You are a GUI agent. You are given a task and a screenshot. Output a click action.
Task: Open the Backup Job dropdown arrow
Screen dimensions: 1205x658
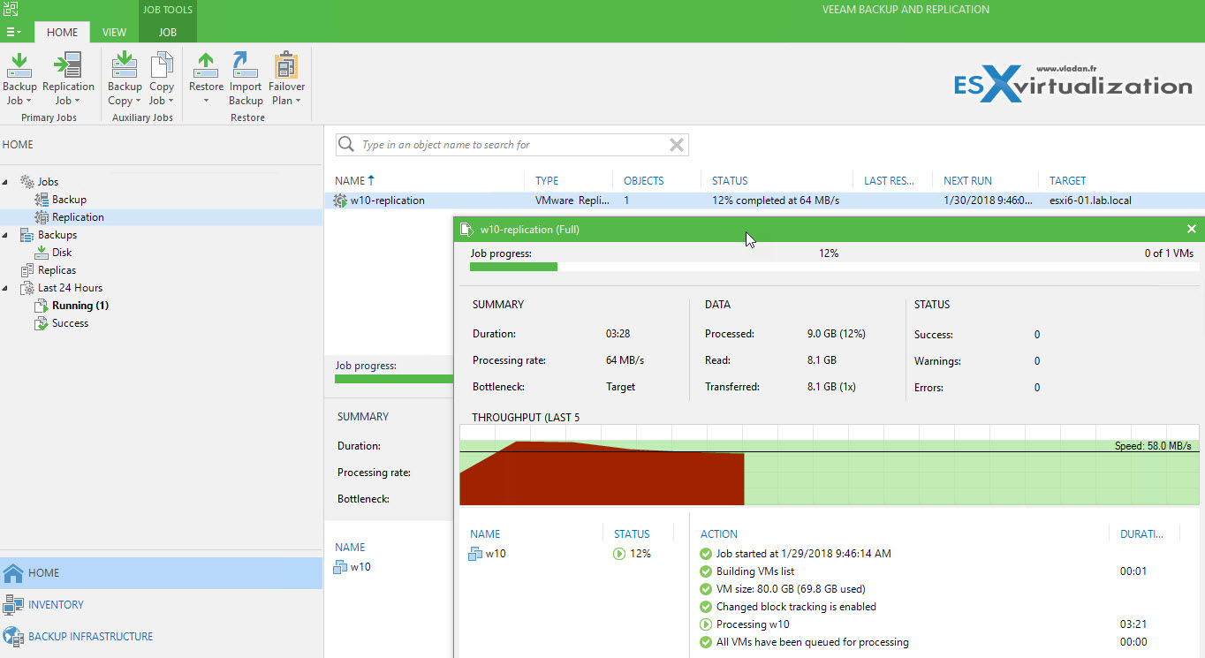click(29, 101)
